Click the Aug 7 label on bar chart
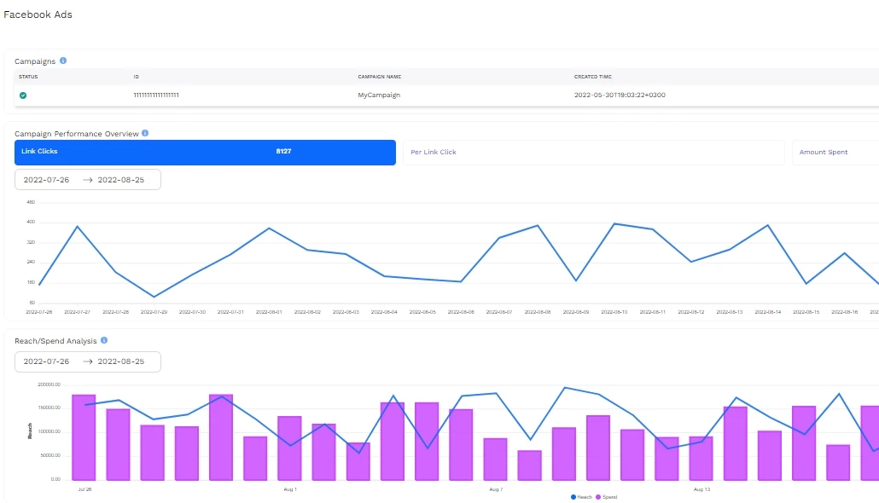The width and height of the screenshot is (879, 503). (494, 489)
